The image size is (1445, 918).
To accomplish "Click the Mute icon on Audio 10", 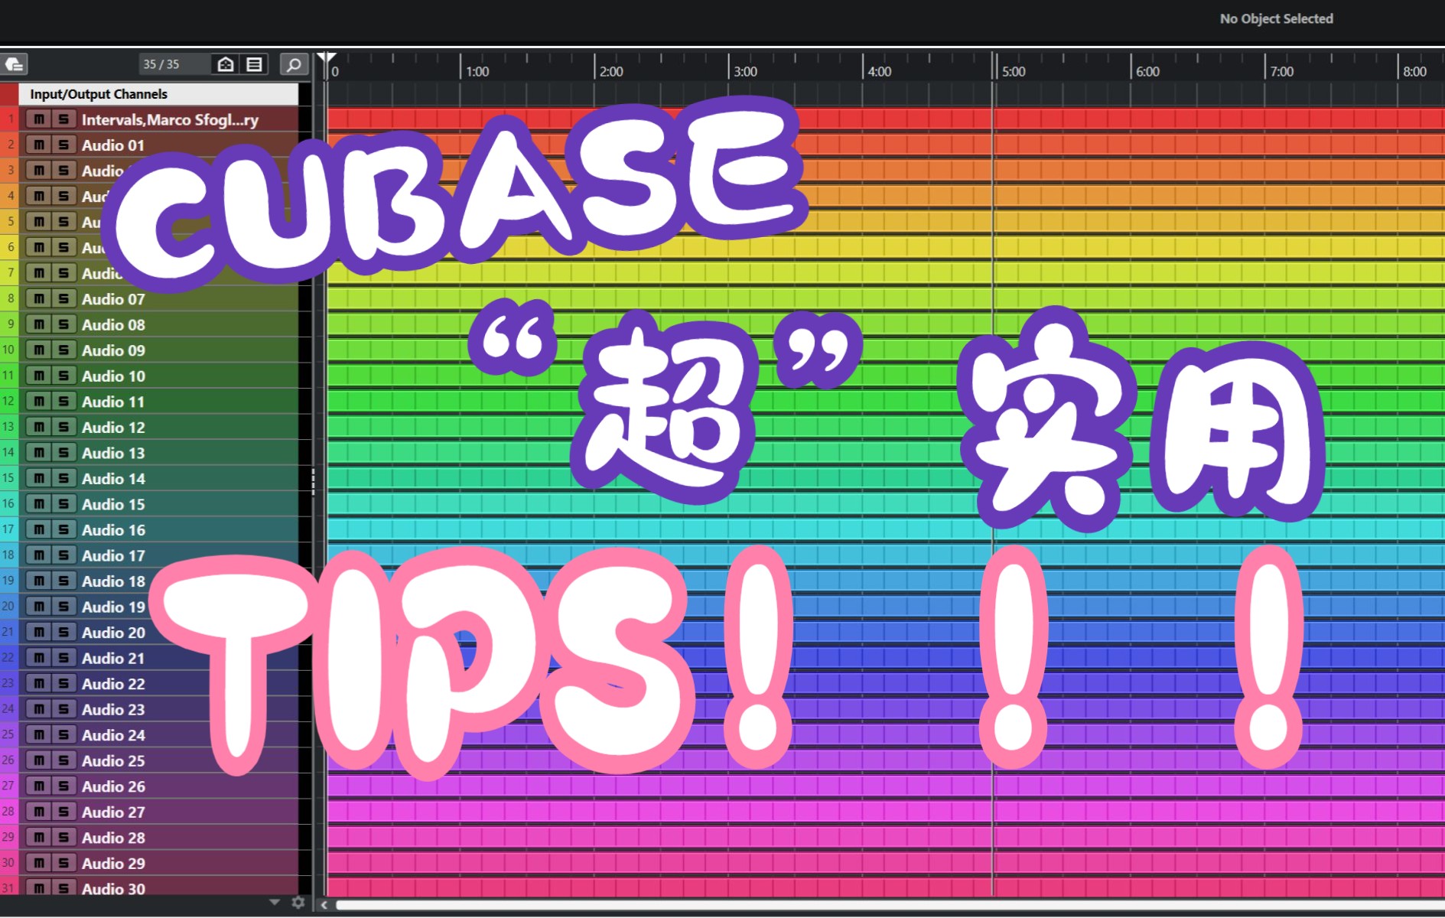I will click(38, 375).
